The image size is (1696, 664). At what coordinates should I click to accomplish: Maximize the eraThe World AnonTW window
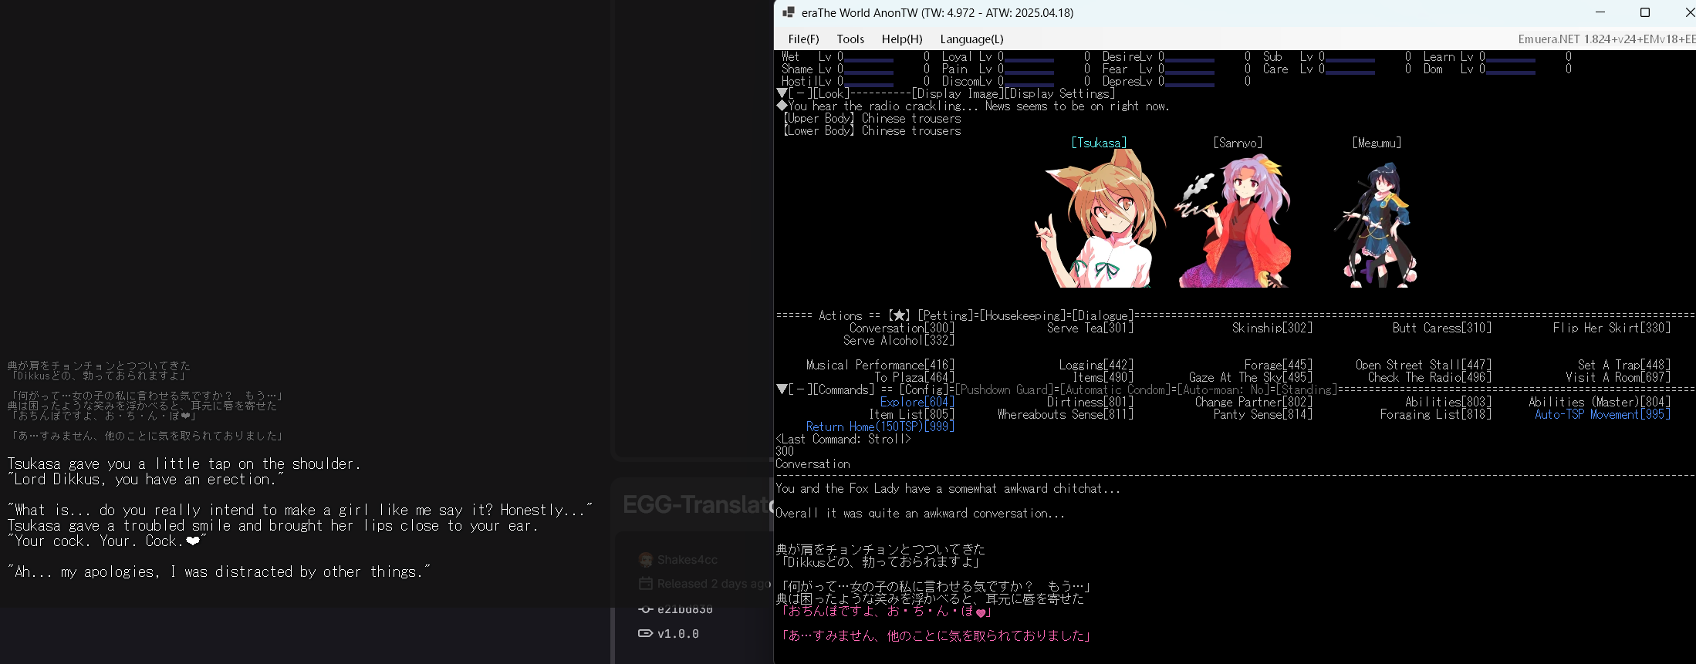pyautogui.click(x=1645, y=12)
